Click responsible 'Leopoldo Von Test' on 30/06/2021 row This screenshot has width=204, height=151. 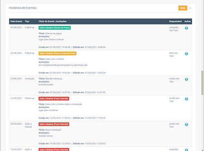pos(174,29)
